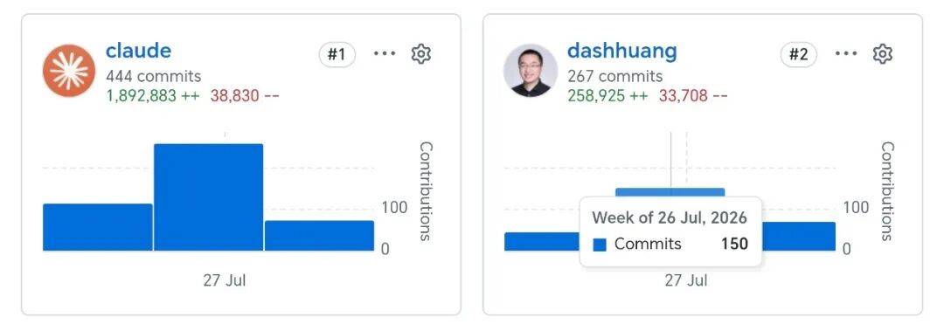Select dashhuang's leftmost commit bar
Screen dimensions: 944x331
(542, 241)
